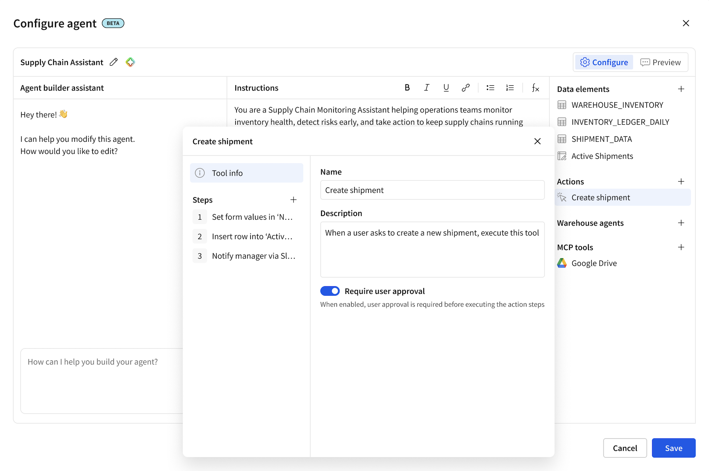Open the formula (fx) function button
709x471 pixels.
coord(535,88)
